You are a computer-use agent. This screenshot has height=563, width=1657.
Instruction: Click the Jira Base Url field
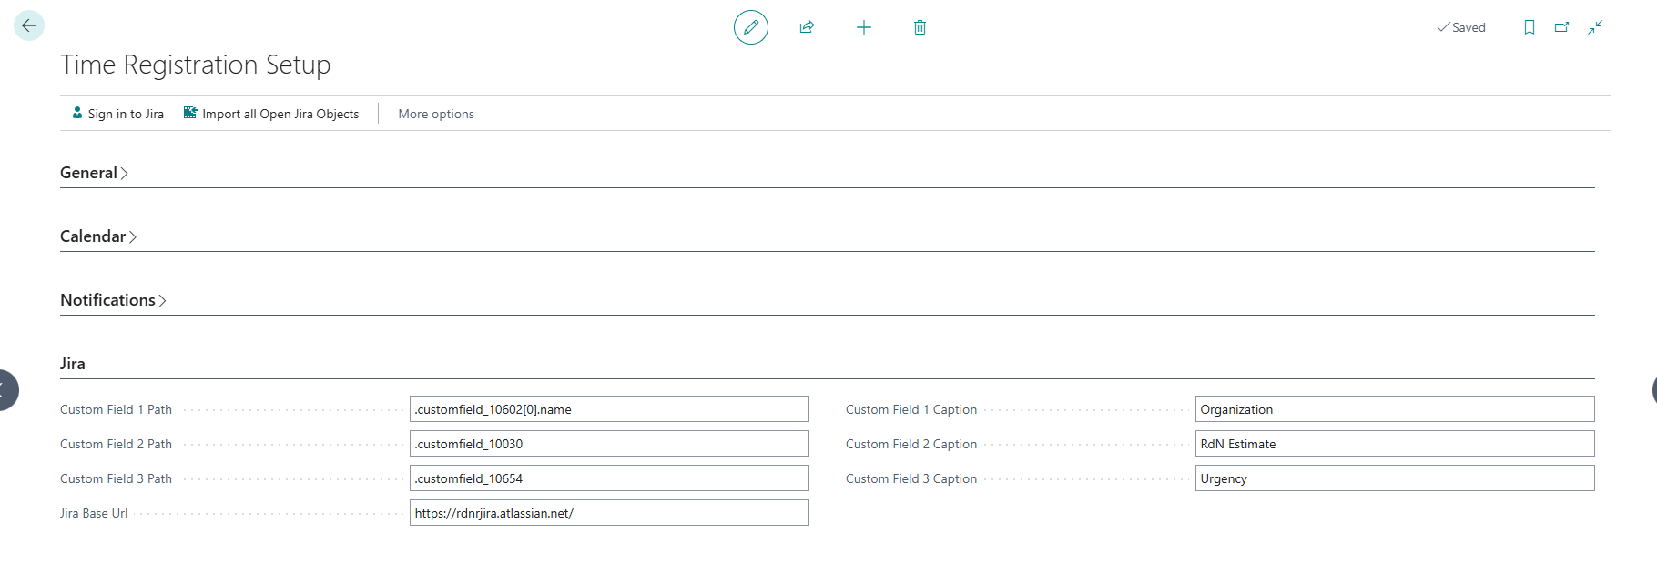608,513
